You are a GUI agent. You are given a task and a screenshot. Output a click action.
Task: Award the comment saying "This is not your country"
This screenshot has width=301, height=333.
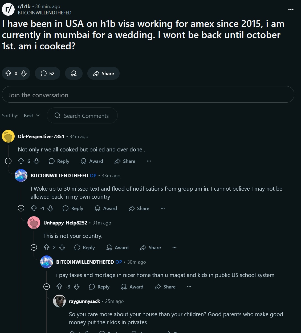pyautogui.click(x=117, y=247)
